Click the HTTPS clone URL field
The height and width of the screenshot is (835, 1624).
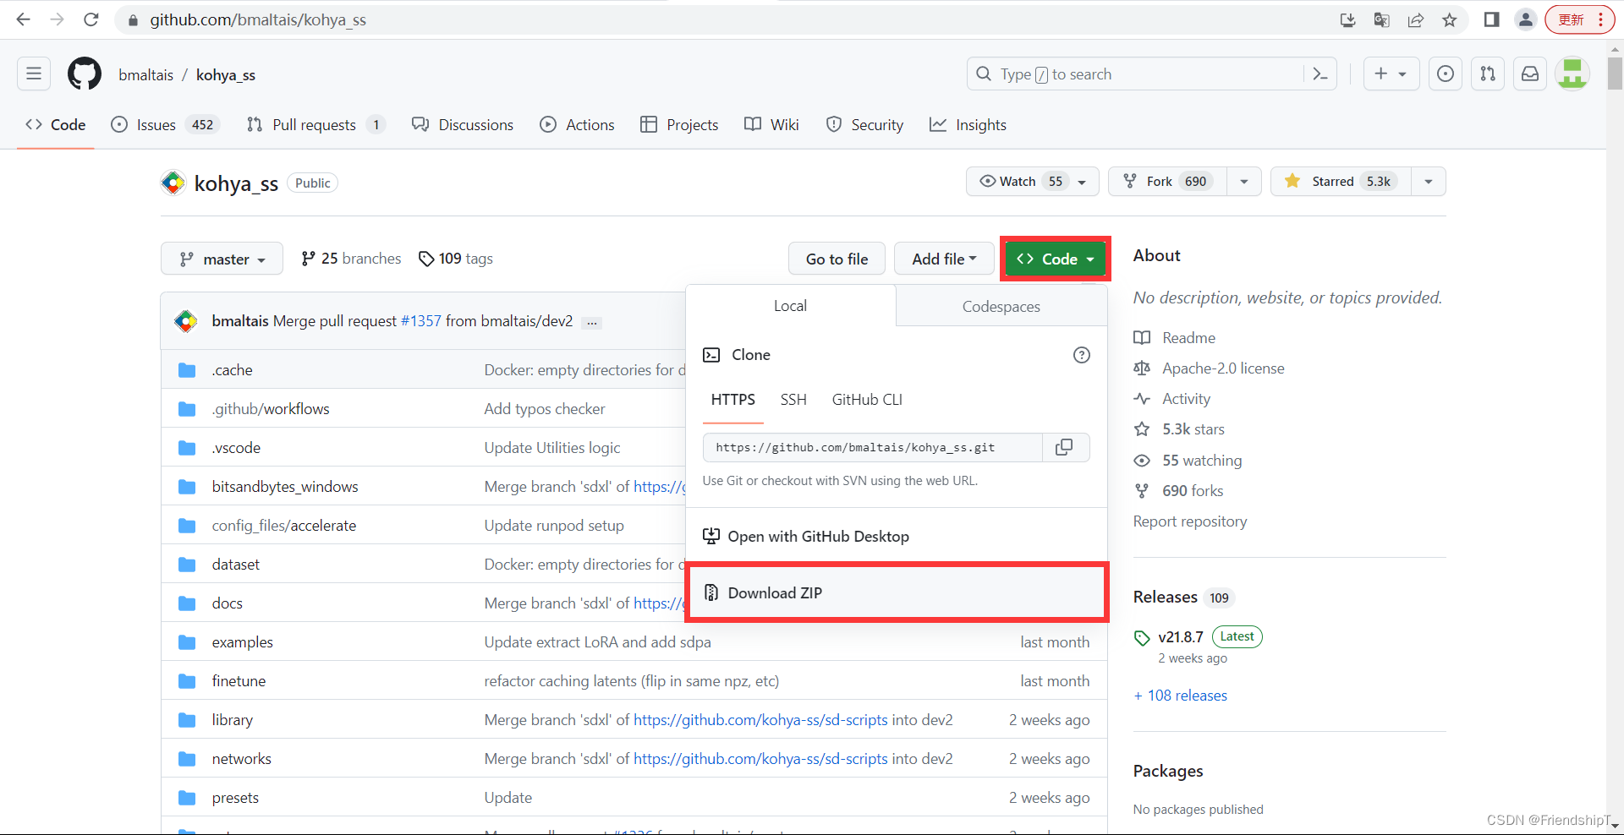point(872,447)
